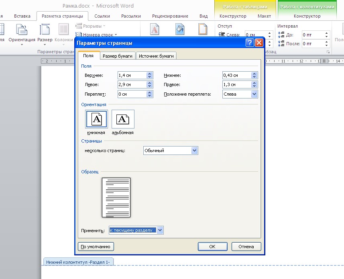Viewport: 344px width, 279px height.
Task: Click the page color paint bucket icon
Action: click(x=179, y=30)
